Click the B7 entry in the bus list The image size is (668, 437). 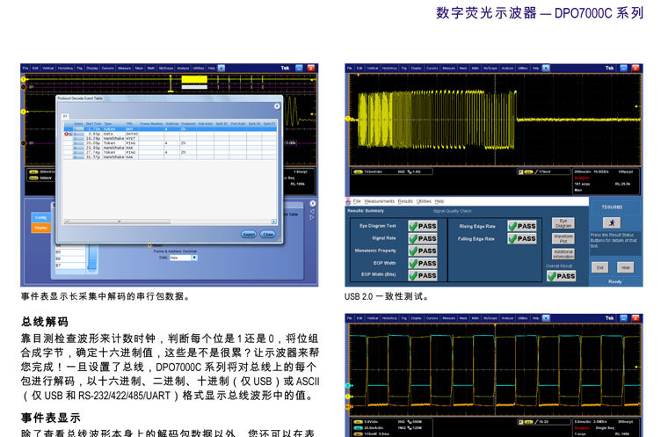click(70, 266)
